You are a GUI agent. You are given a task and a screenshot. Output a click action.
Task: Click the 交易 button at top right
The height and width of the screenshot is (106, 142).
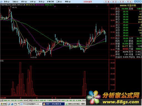pos(122,2)
